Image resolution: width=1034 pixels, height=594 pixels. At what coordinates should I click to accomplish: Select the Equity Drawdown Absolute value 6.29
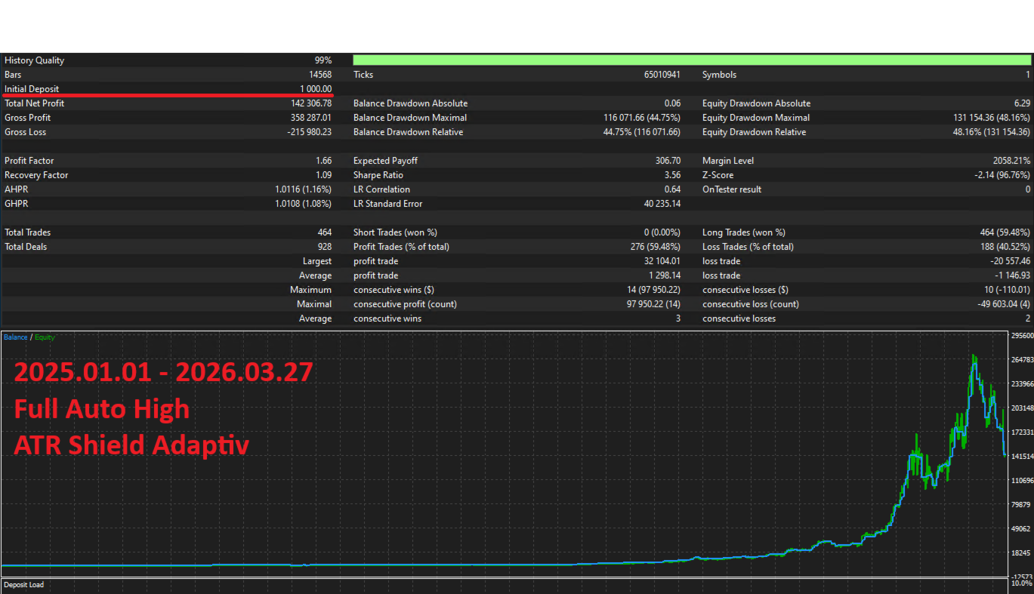(1022, 103)
